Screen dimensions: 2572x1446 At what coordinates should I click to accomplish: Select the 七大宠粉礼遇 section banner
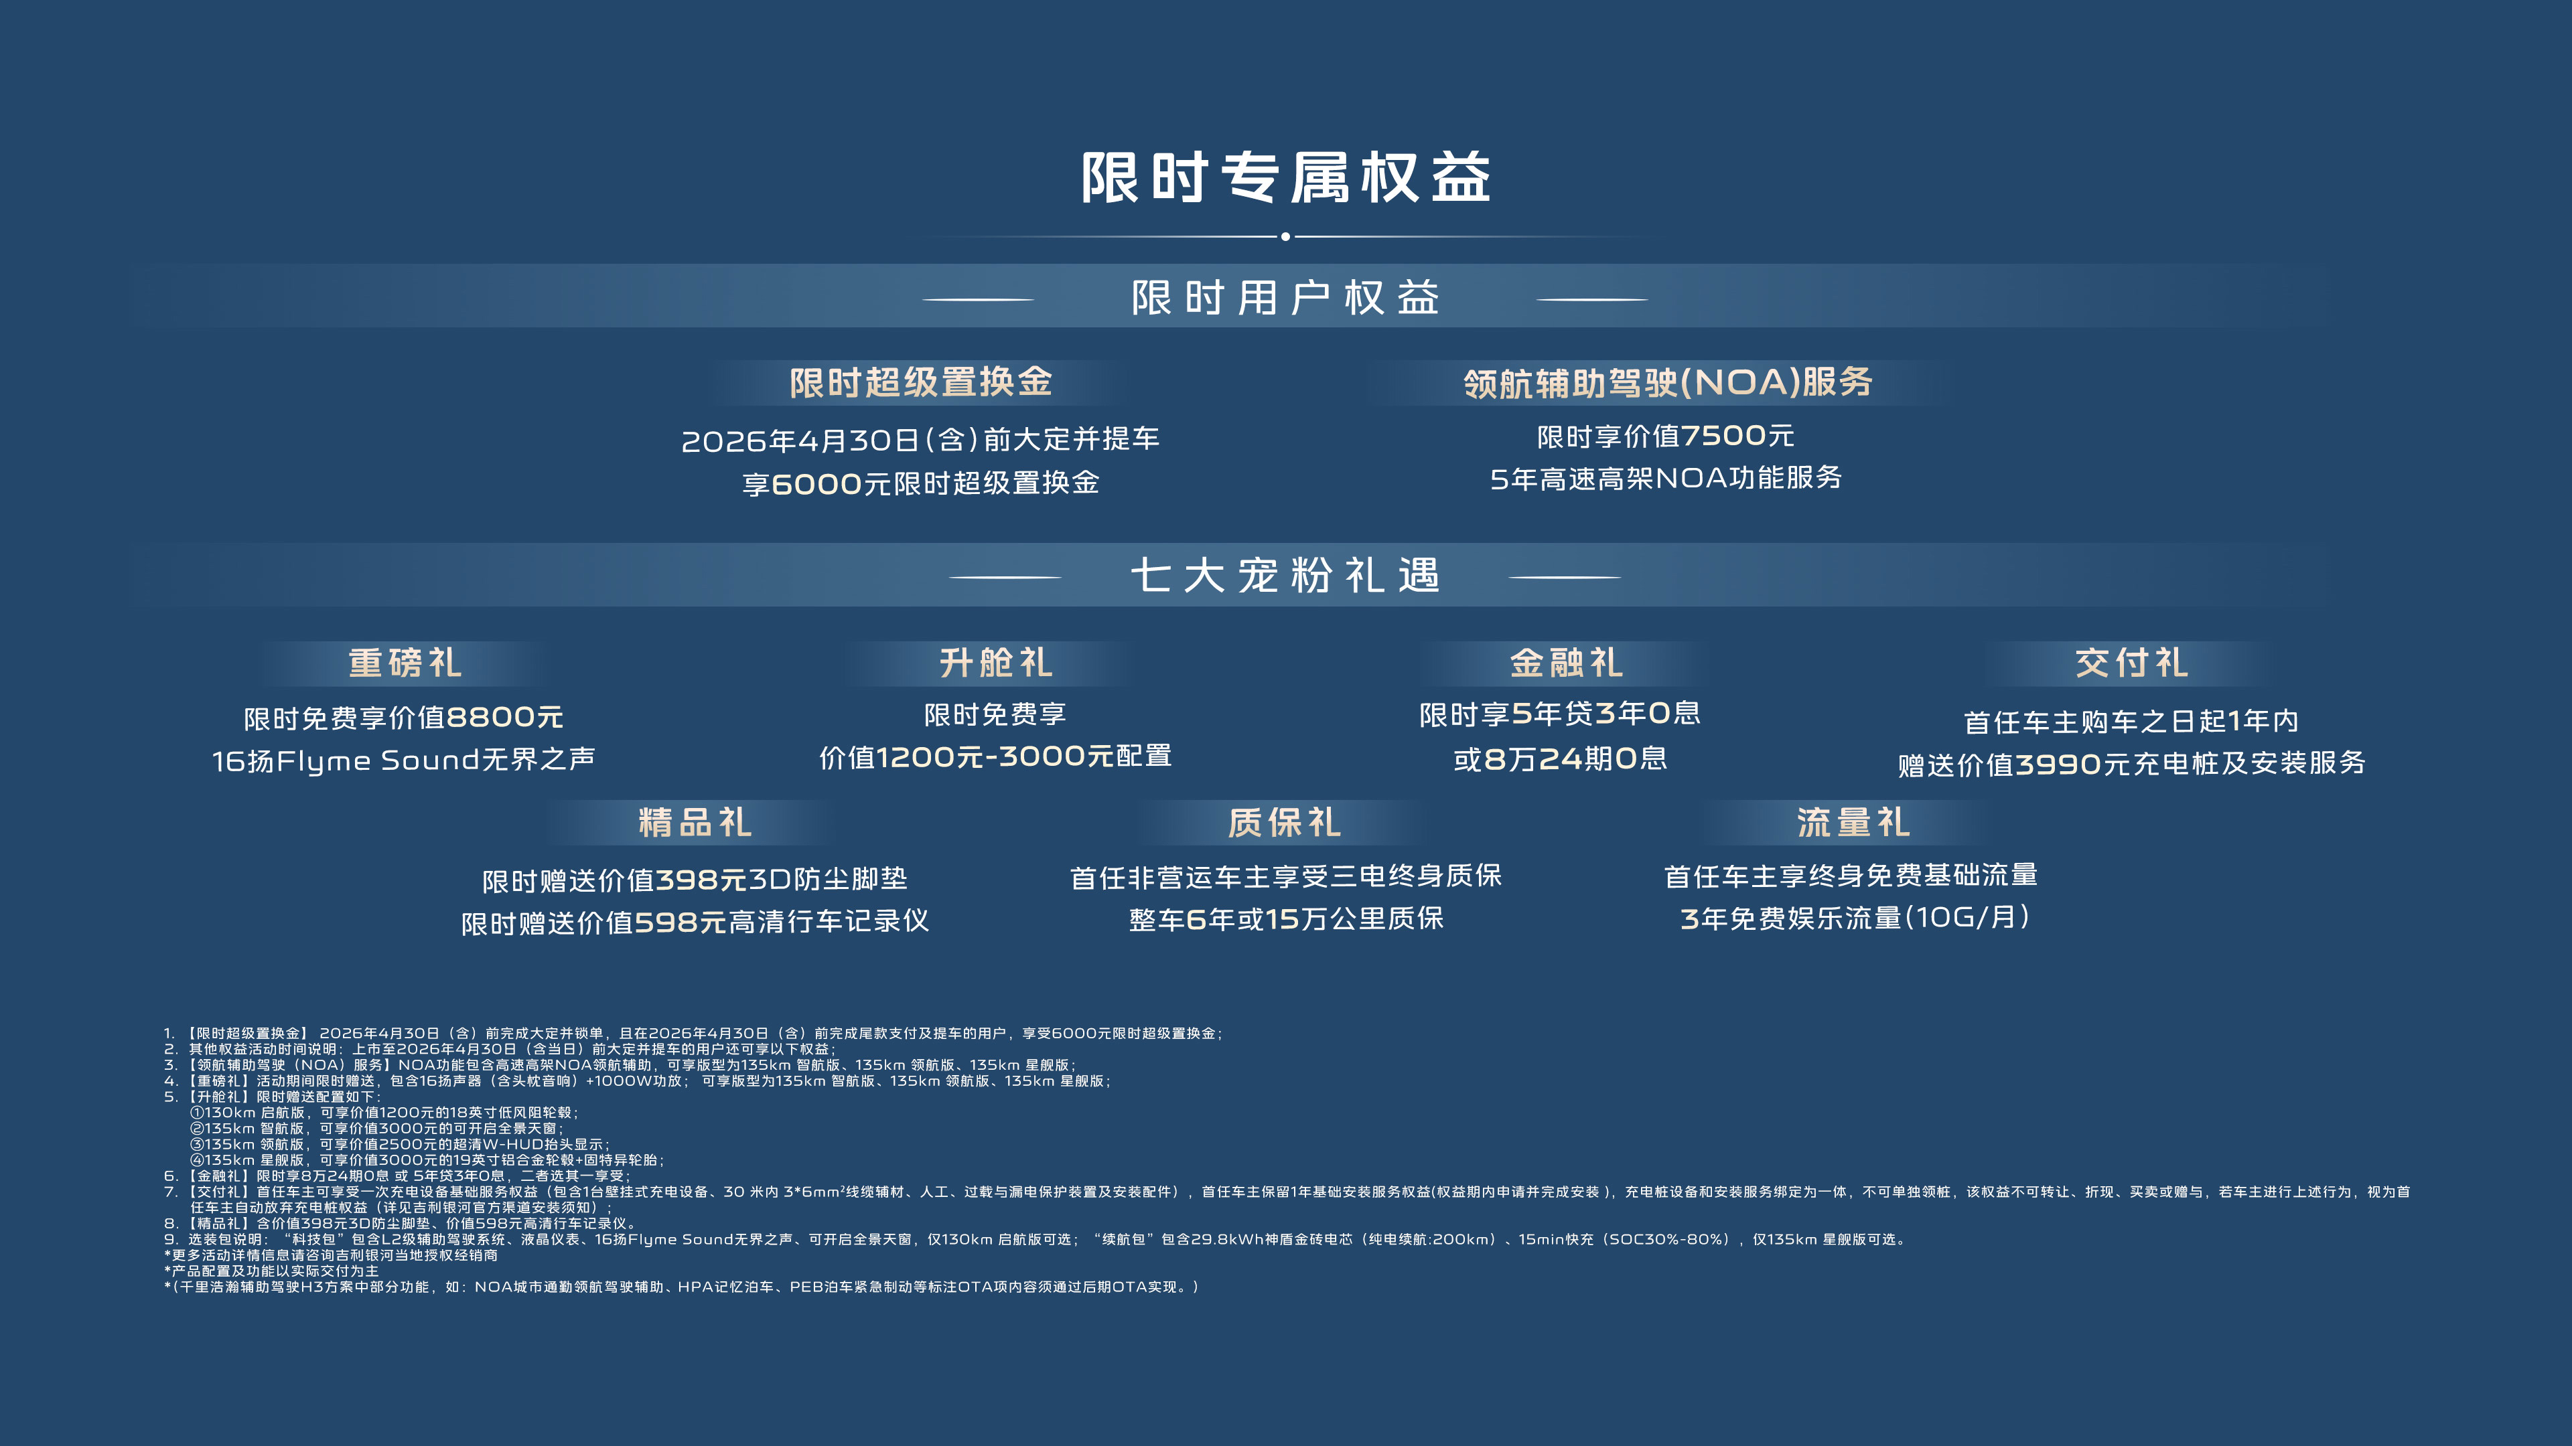tap(1285, 576)
